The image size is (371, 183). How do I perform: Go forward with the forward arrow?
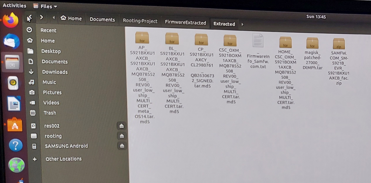coord(41,18)
